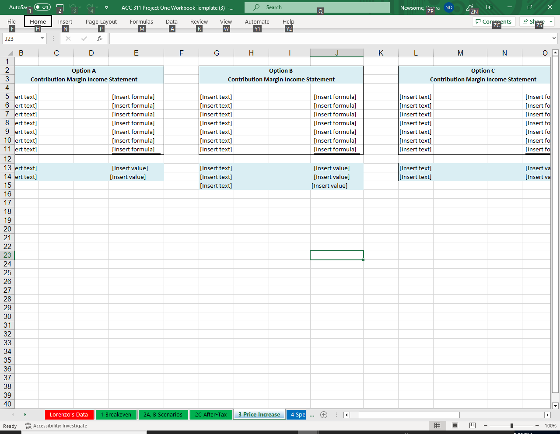Viewport: 560px width, 434px height.
Task: Click into the Search box
Action: pos(317,7)
